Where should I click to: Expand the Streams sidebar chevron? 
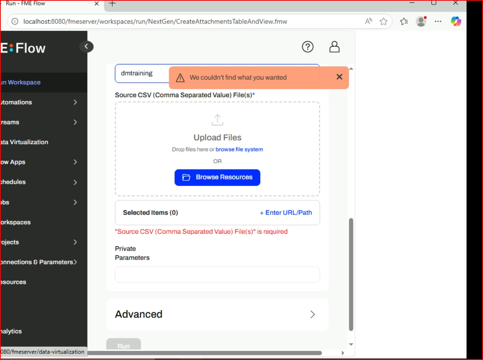[x=75, y=122]
